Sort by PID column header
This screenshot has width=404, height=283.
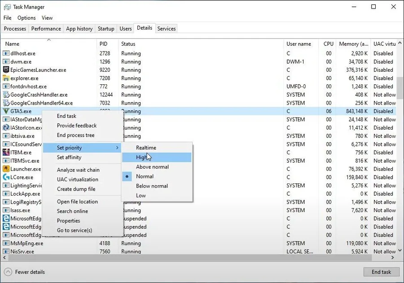tap(108, 44)
